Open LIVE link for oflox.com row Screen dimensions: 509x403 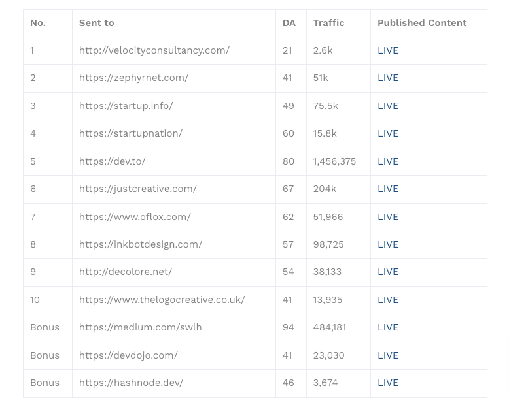pos(388,217)
